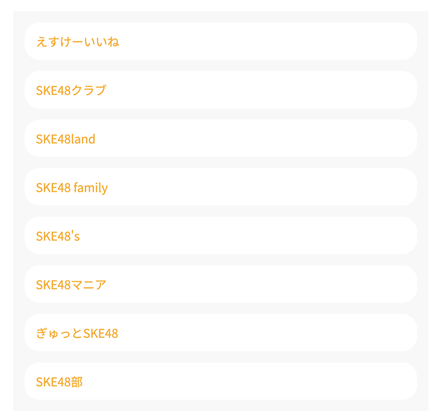This screenshot has height=420, width=441.
Task: Choose the SKE48's option
Action: (220, 236)
